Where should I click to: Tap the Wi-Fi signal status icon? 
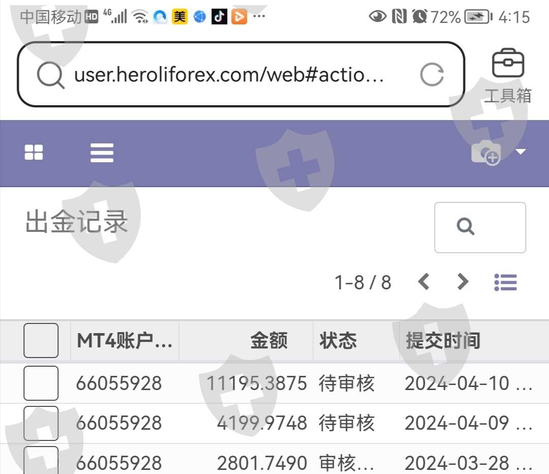pyautogui.click(x=140, y=16)
